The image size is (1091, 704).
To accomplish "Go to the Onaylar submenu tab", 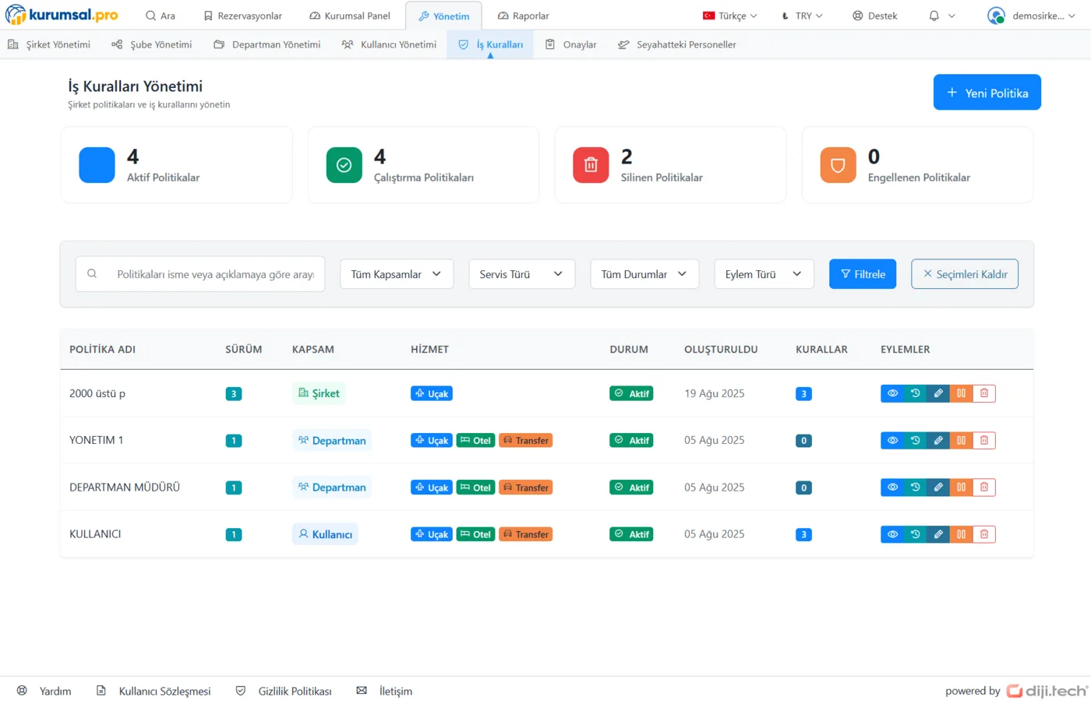I will 571,44.
